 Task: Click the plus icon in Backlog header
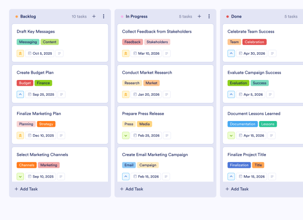(x=94, y=17)
